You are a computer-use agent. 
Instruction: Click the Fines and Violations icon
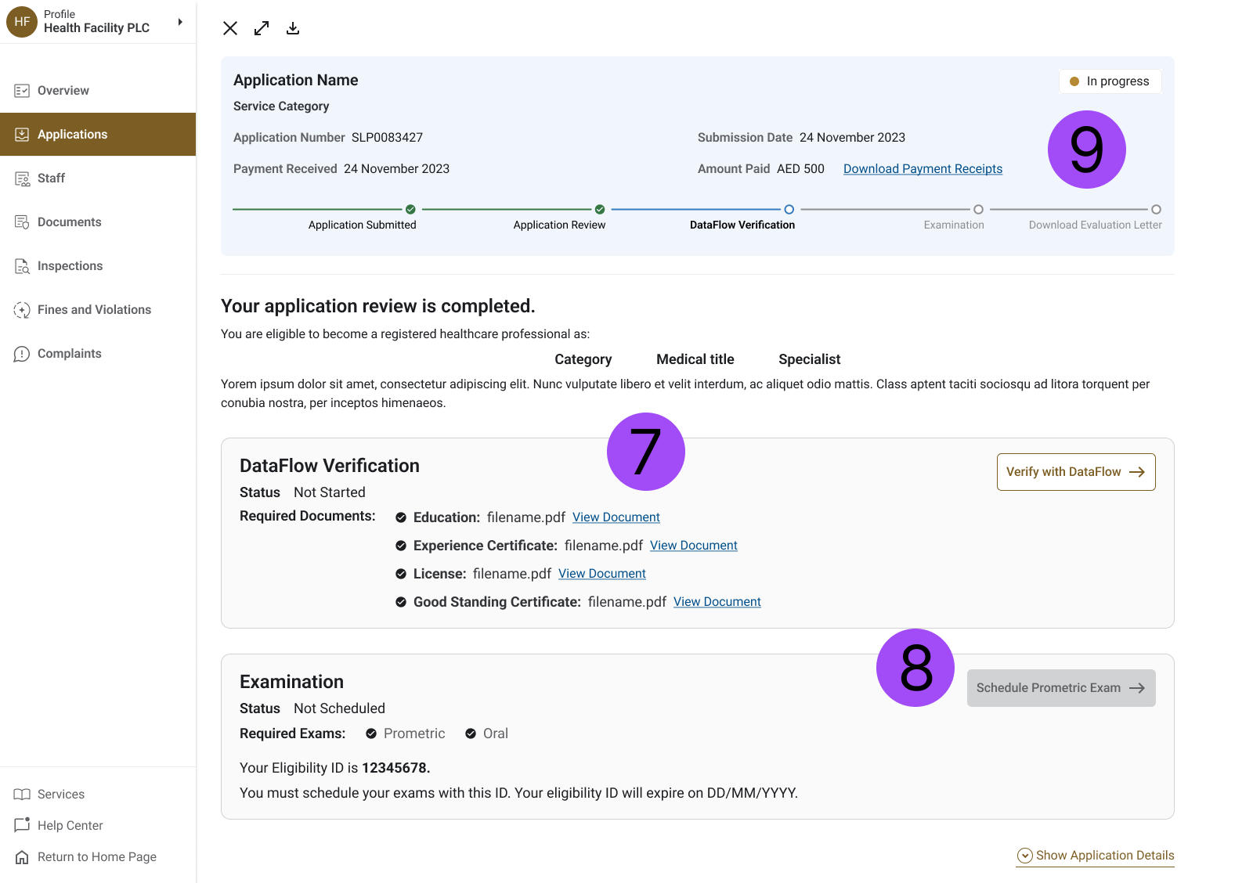click(22, 310)
